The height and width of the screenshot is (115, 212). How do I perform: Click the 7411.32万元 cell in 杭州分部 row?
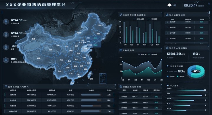click(x=32, y=95)
